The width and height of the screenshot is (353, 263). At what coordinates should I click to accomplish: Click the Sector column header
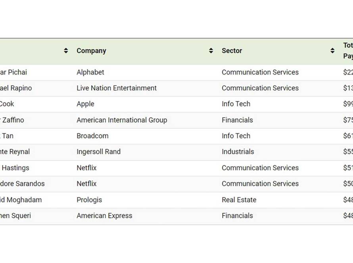(x=232, y=51)
